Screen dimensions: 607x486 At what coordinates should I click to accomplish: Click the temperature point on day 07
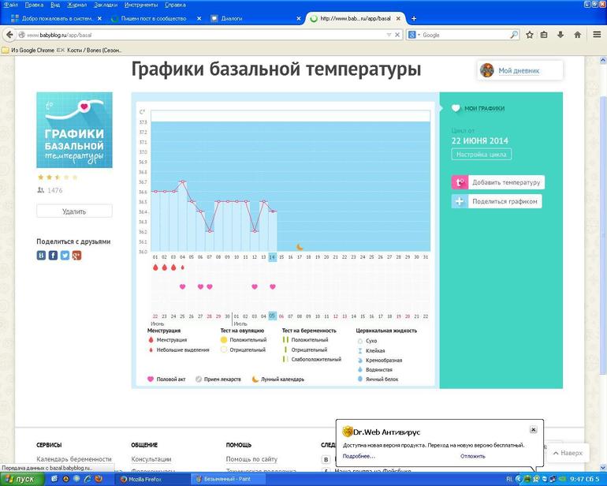coord(210,231)
